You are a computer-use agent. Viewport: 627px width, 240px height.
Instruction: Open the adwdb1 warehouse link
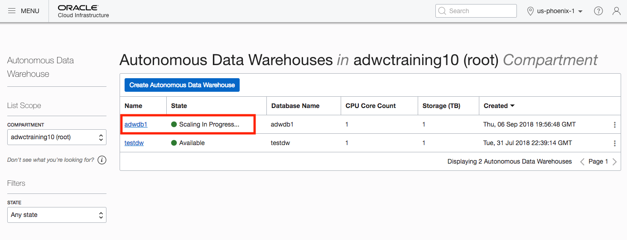click(x=136, y=124)
